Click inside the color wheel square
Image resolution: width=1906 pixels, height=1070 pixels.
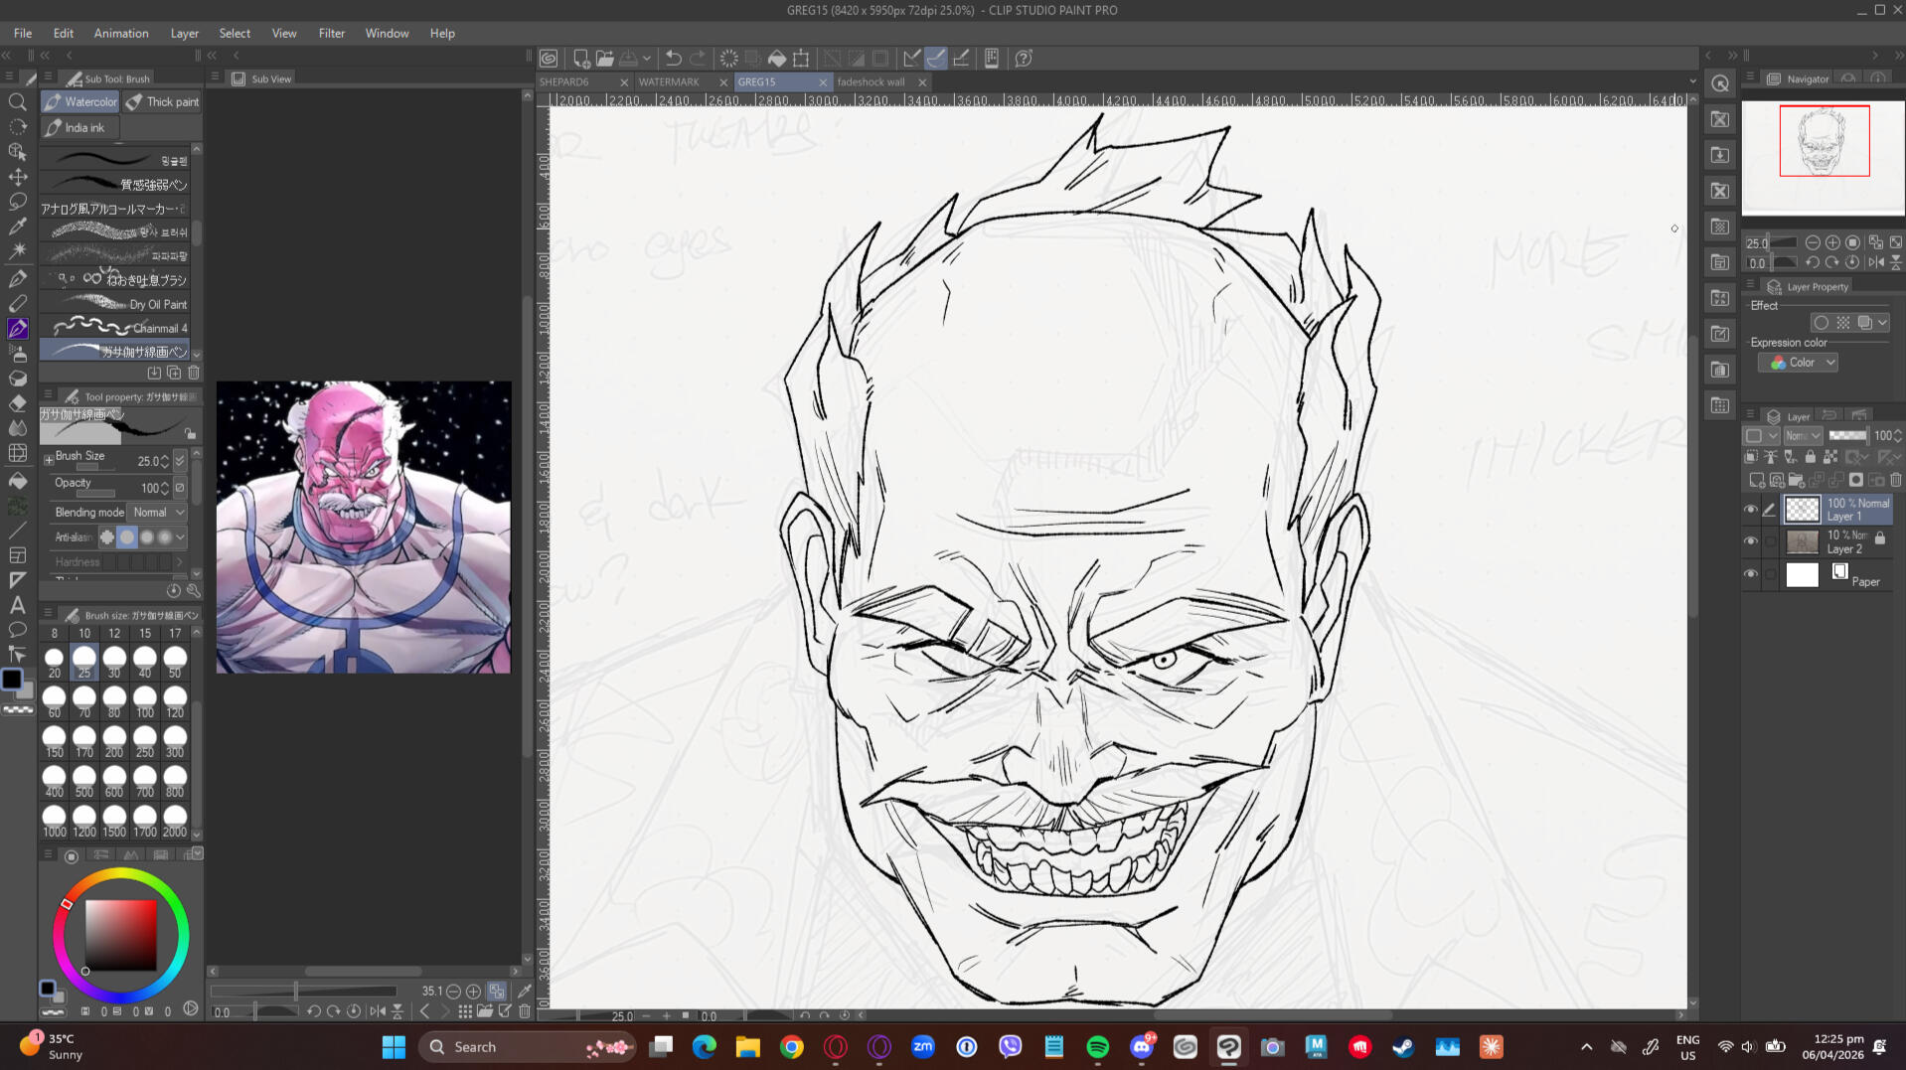120,935
